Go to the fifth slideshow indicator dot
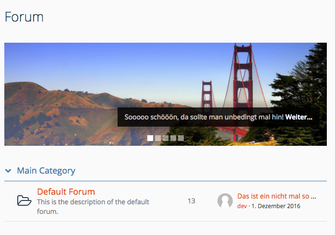 click(x=181, y=138)
